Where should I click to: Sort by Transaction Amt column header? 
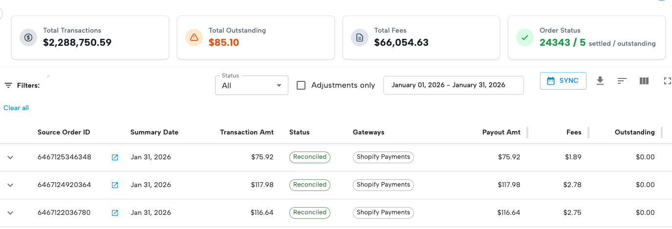(246, 132)
